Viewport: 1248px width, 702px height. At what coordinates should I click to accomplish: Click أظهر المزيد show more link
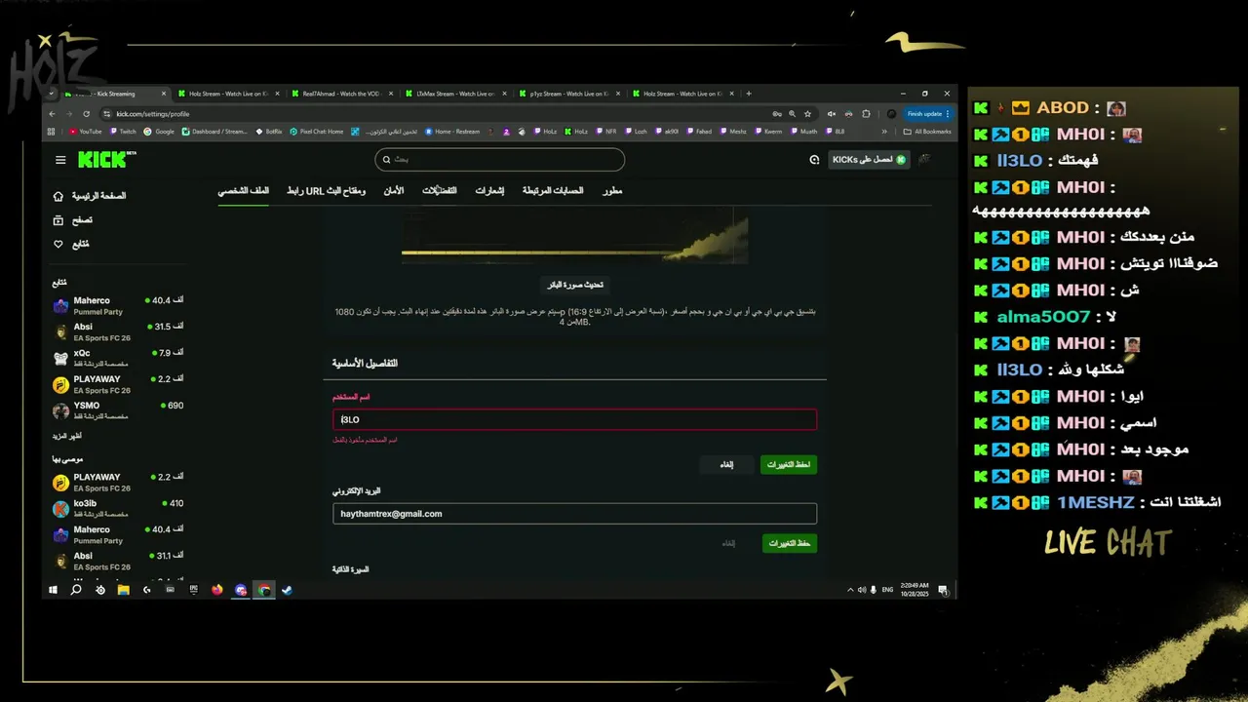pyautogui.click(x=66, y=436)
